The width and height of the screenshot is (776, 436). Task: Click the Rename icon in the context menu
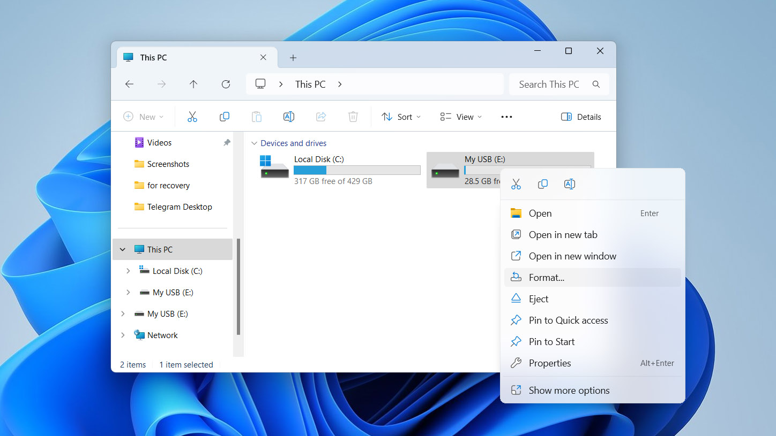[x=570, y=184]
